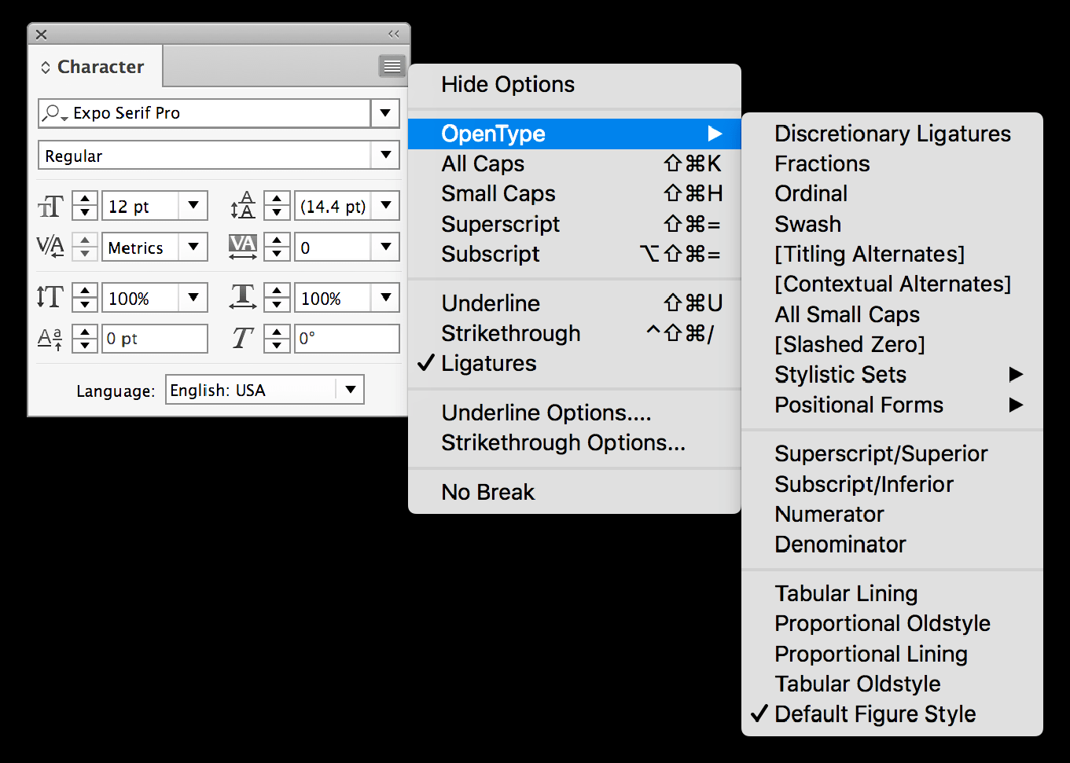Viewport: 1070px width, 763px height.
Task: Toggle Ligatures off
Action: (489, 363)
